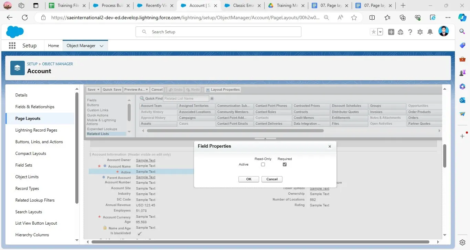The image size is (470, 250).
Task: Click the Salesforce Help question mark icon
Action: pyautogui.click(x=410, y=32)
